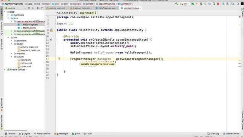This screenshot has width=244, height=137.
Task: Collapse the values folder
Action: [11, 57]
